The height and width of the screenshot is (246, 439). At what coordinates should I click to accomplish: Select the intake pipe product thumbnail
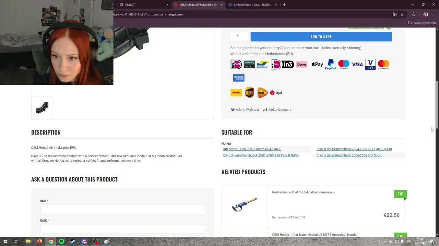(x=42, y=108)
